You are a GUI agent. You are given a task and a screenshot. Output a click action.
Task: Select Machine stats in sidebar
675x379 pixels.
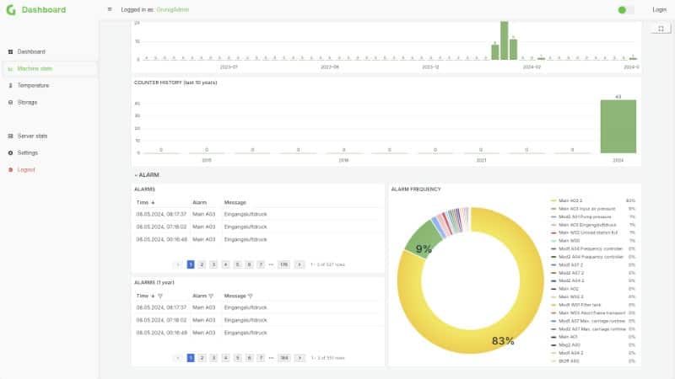point(35,69)
